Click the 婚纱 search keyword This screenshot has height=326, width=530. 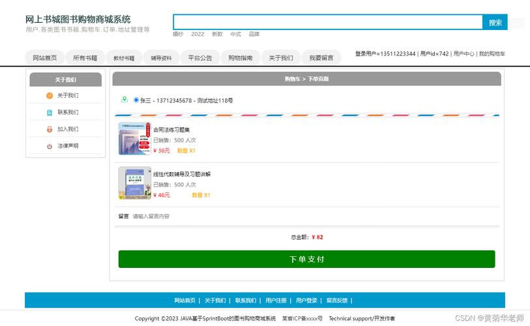[178, 34]
